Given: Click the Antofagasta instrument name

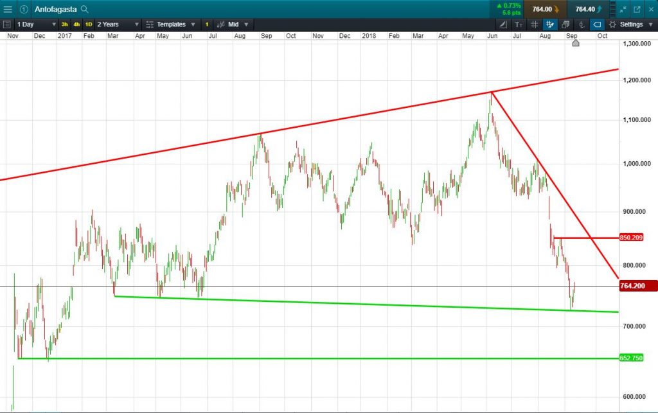Looking at the screenshot, I should click(55, 9).
